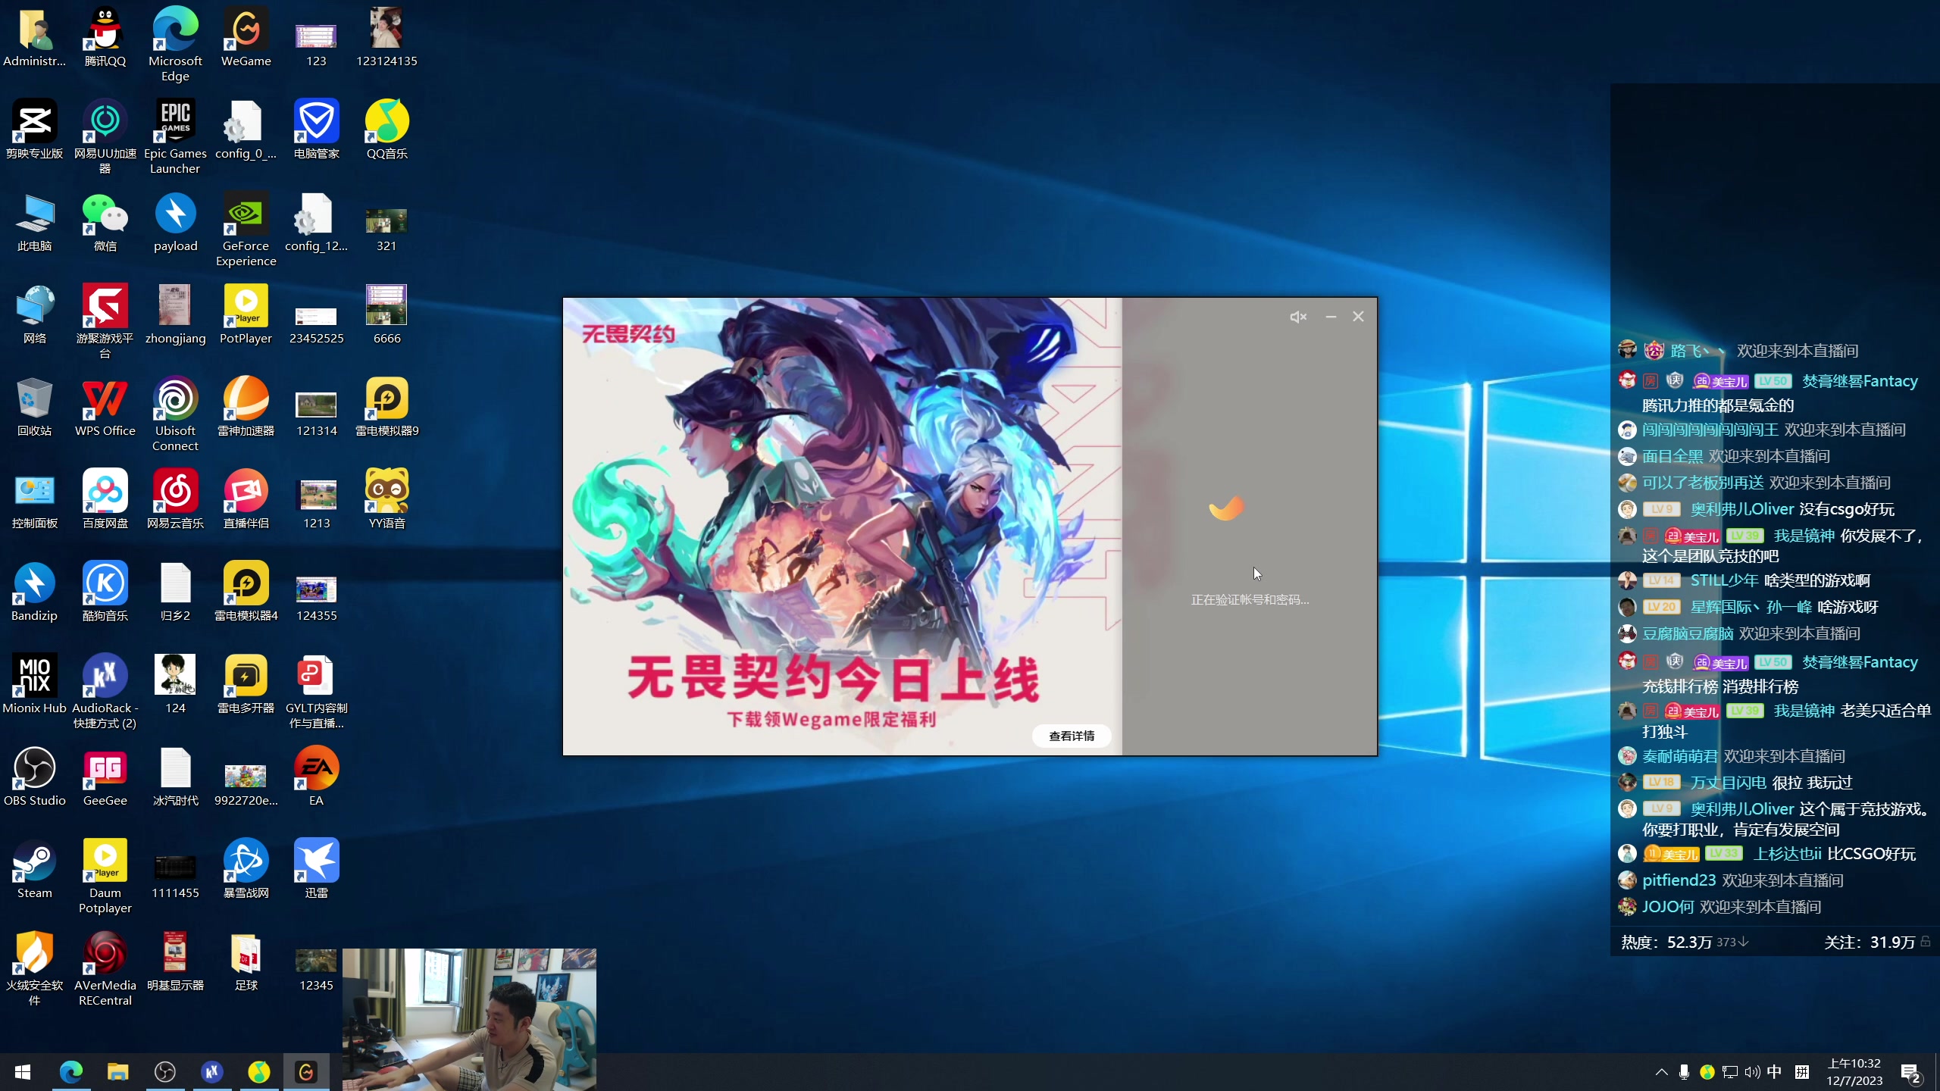
Task: Click the 热度 52.3万 stat
Action: pyautogui.click(x=1666, y=943)
